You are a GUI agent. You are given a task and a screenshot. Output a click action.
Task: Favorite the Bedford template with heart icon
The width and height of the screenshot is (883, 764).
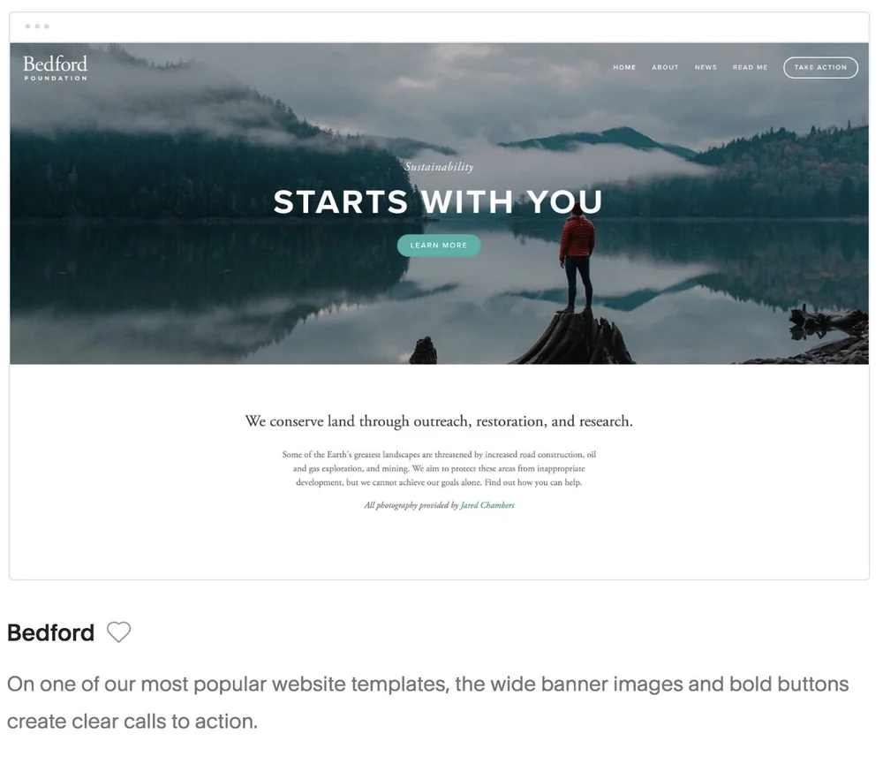[x=119, y=632]
